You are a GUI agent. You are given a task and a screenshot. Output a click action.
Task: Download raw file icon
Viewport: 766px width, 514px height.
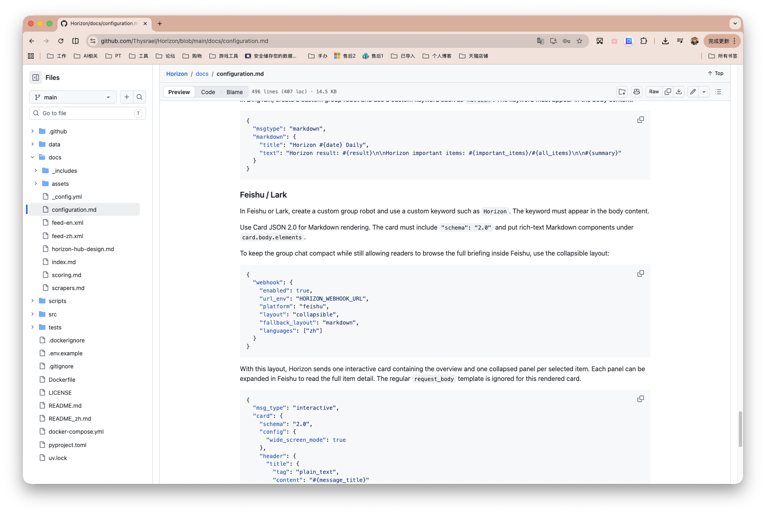[x=679, y=92]
